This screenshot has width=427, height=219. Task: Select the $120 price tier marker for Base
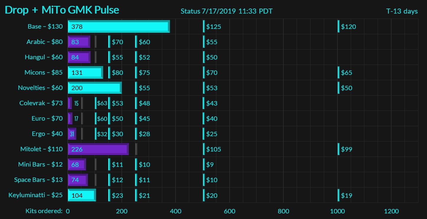(x=348, y=27)
